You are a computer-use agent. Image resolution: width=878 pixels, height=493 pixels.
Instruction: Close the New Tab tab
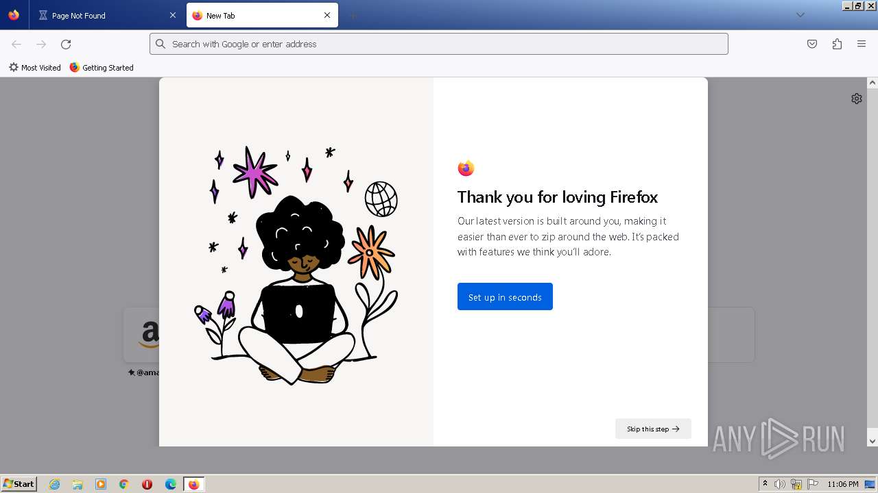click(327, 15)
